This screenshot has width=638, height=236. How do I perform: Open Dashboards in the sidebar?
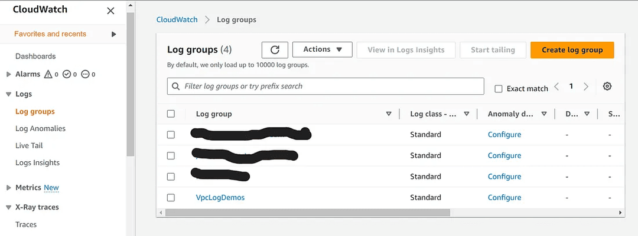click(35, 56)
